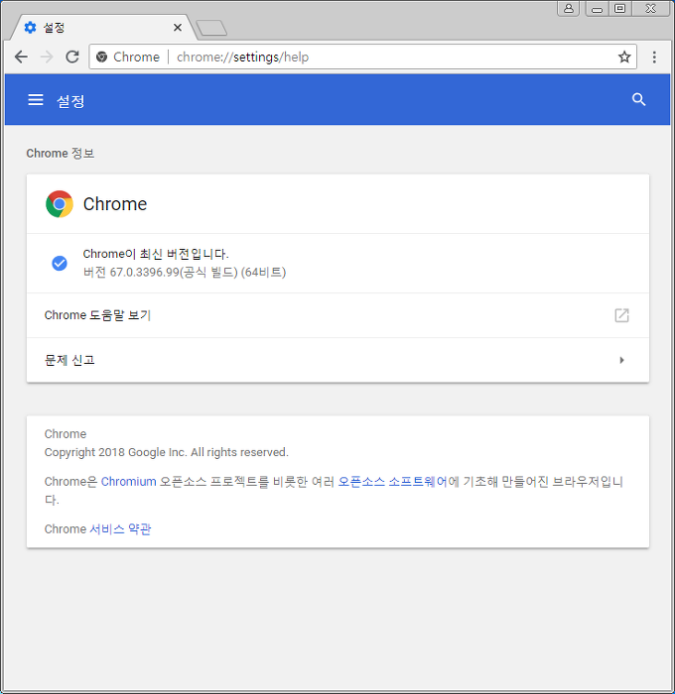Maximize the Chrome window
Screen dimensions: 675x694
coord(620,8)
